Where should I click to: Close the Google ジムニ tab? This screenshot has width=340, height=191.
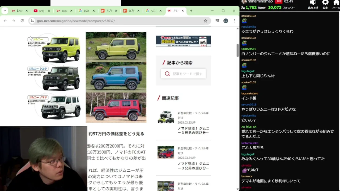point(161,11)
